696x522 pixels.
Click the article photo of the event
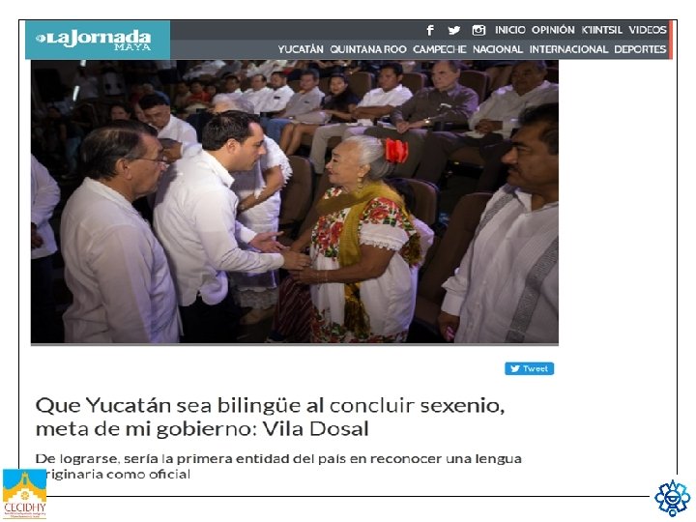pyautogui.click(x=295, y=202)
